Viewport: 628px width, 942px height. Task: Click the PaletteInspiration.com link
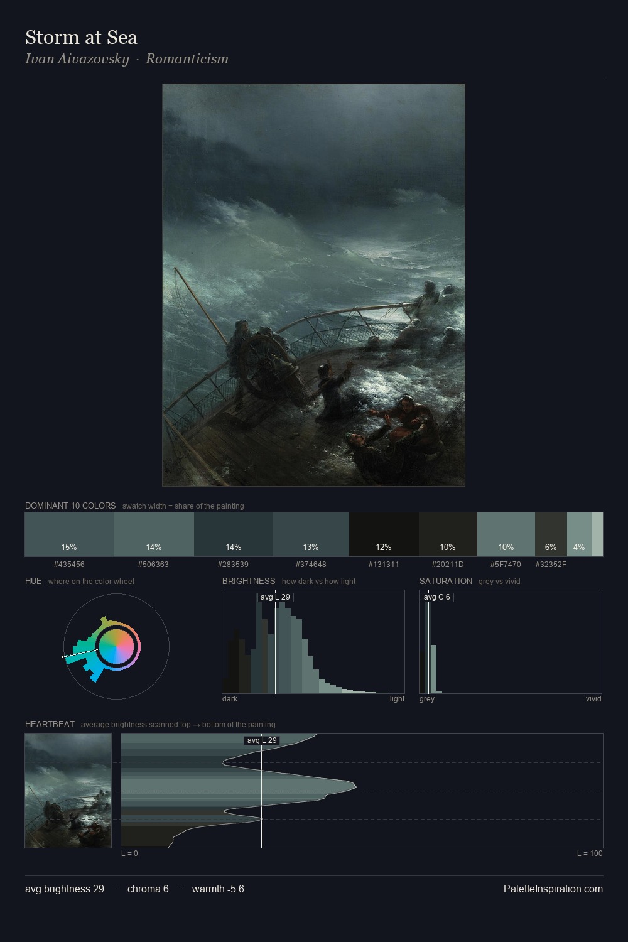point(553,889)
